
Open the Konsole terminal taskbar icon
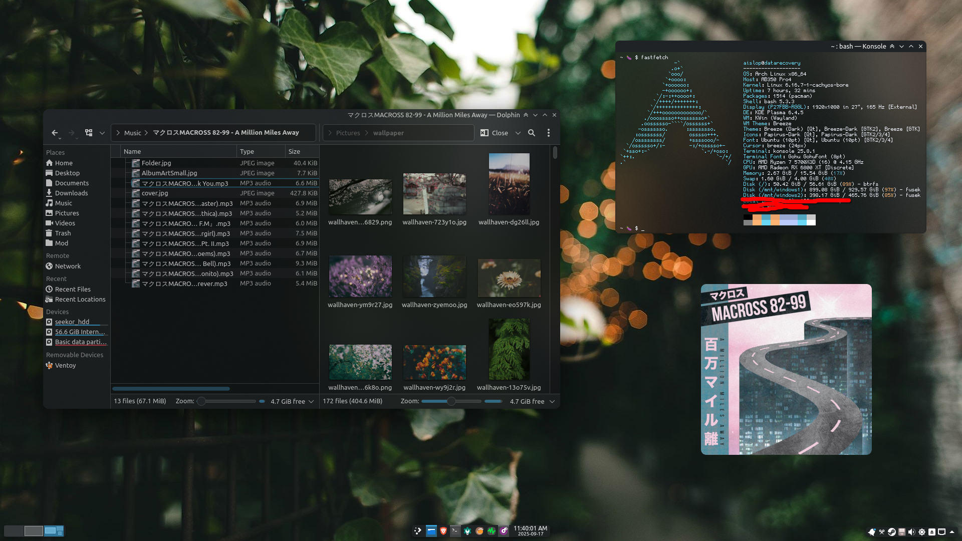pyautogui.click(x=455, y=531)
